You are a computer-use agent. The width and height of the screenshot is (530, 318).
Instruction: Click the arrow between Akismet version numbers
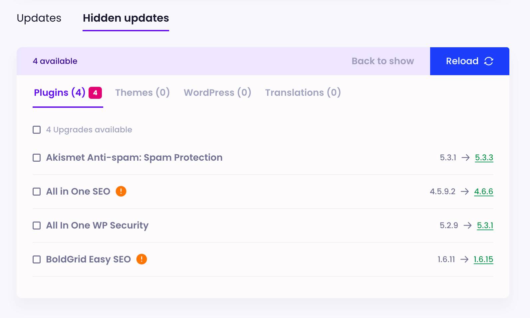[466, 158]
